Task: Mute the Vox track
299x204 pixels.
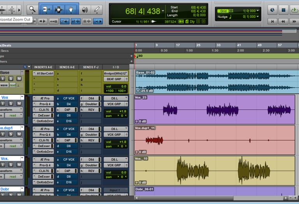Action: coord(19,103)
